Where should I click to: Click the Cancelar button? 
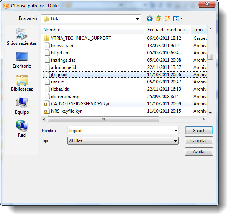tap(198, 141)
